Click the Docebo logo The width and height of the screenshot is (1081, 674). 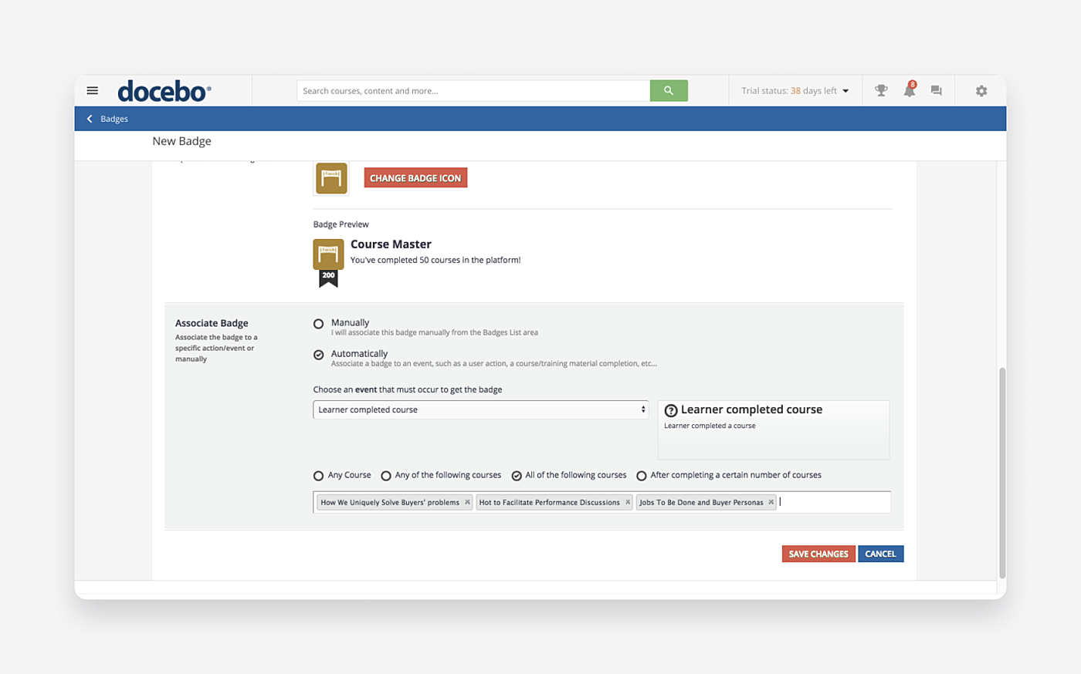[163, 90]
